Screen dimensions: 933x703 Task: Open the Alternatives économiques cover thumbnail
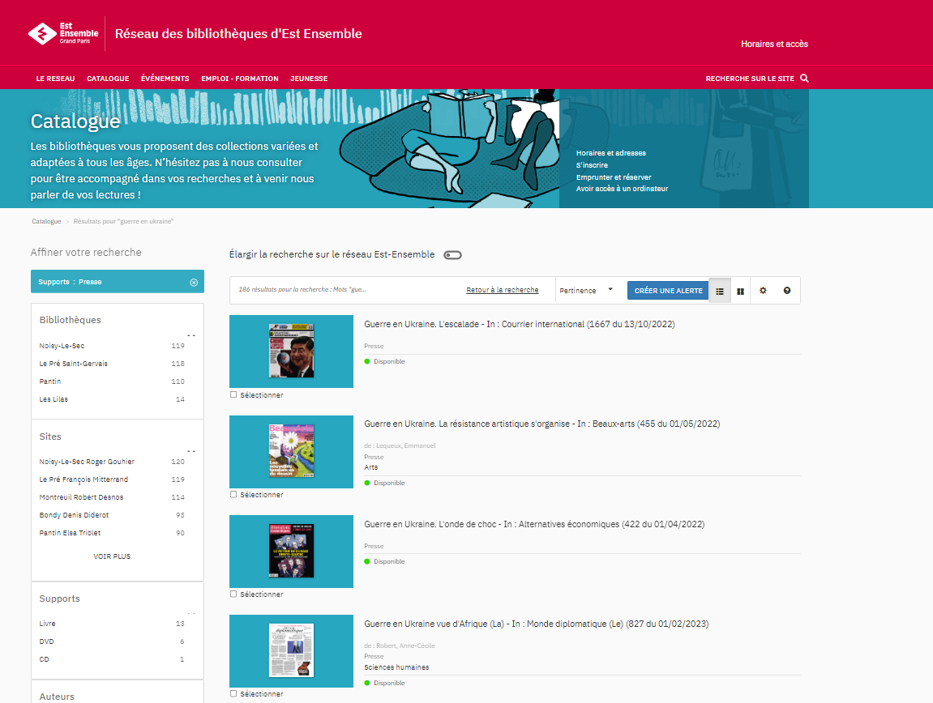coord(291,551)
